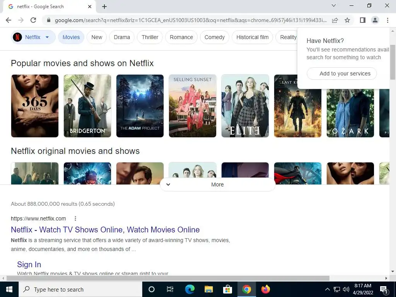Click the taskbar search box
Image resolution: width=396 pixels, height=297 pixels.
80,289
